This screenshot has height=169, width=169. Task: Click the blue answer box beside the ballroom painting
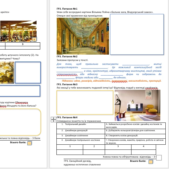click(137, 35)
